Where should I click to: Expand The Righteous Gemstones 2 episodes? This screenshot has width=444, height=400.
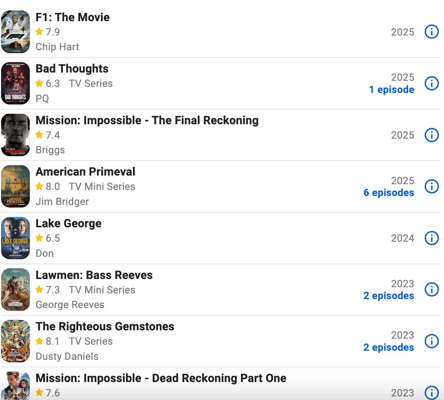389,348
